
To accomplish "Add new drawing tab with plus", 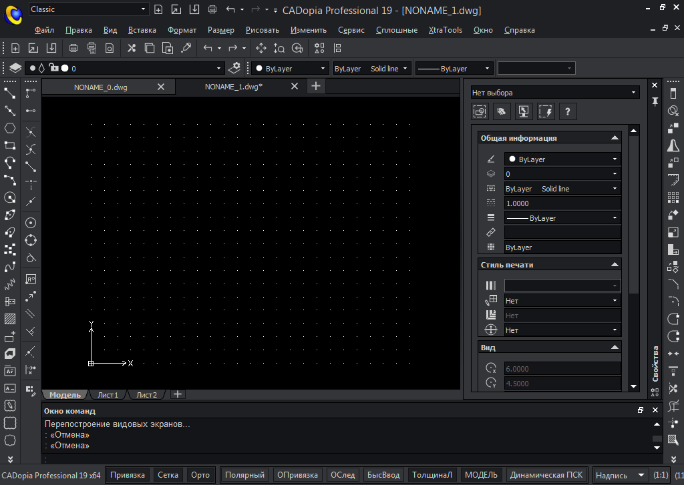I will [x=316, y=86].
